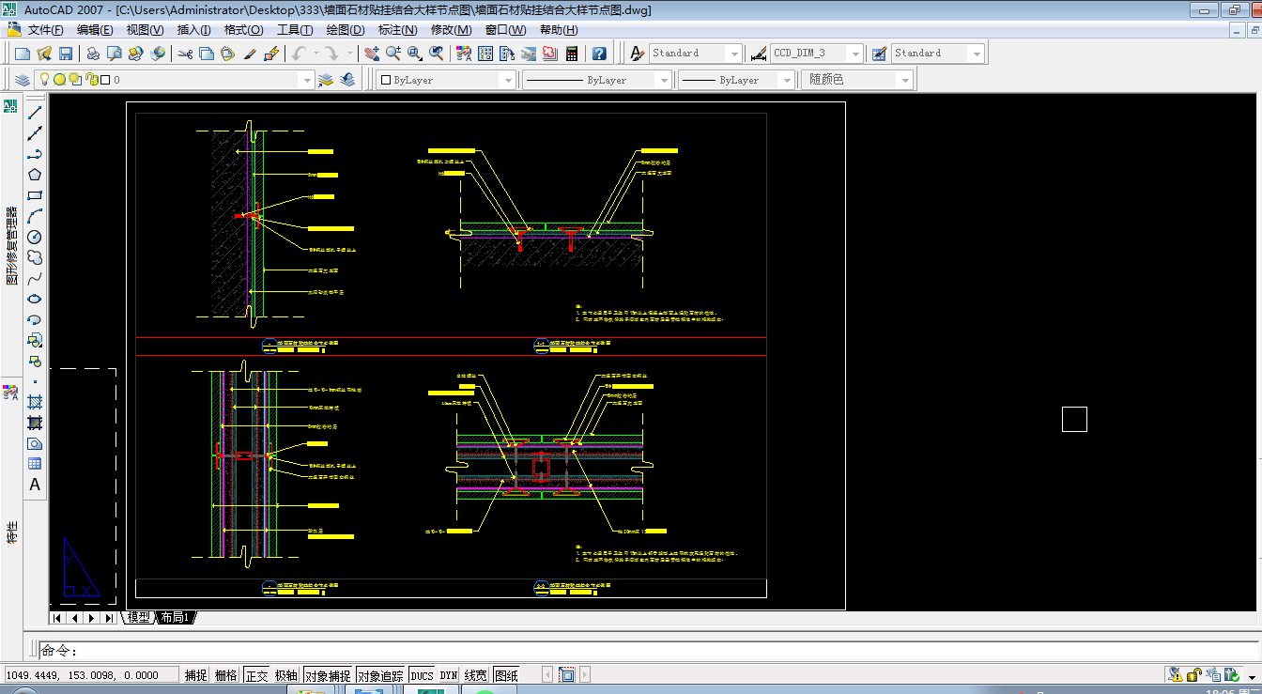Toggle 极轴 polar tracking
The width and height of the screenshot is (1262, 694).
tap(286, 674)
